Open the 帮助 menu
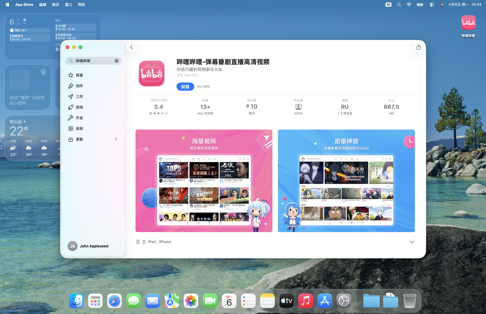The height and width of the screenshot is (314, 486). click(82, 4)
